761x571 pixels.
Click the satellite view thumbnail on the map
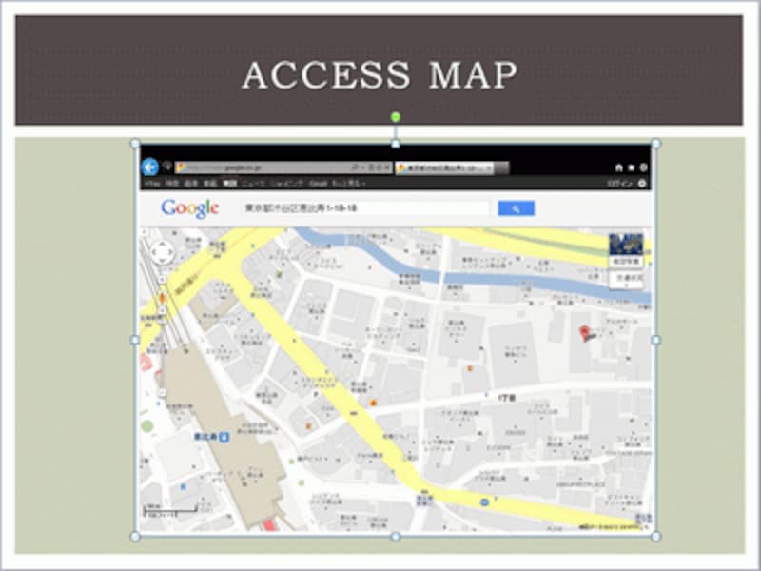[x=626, y=245]
